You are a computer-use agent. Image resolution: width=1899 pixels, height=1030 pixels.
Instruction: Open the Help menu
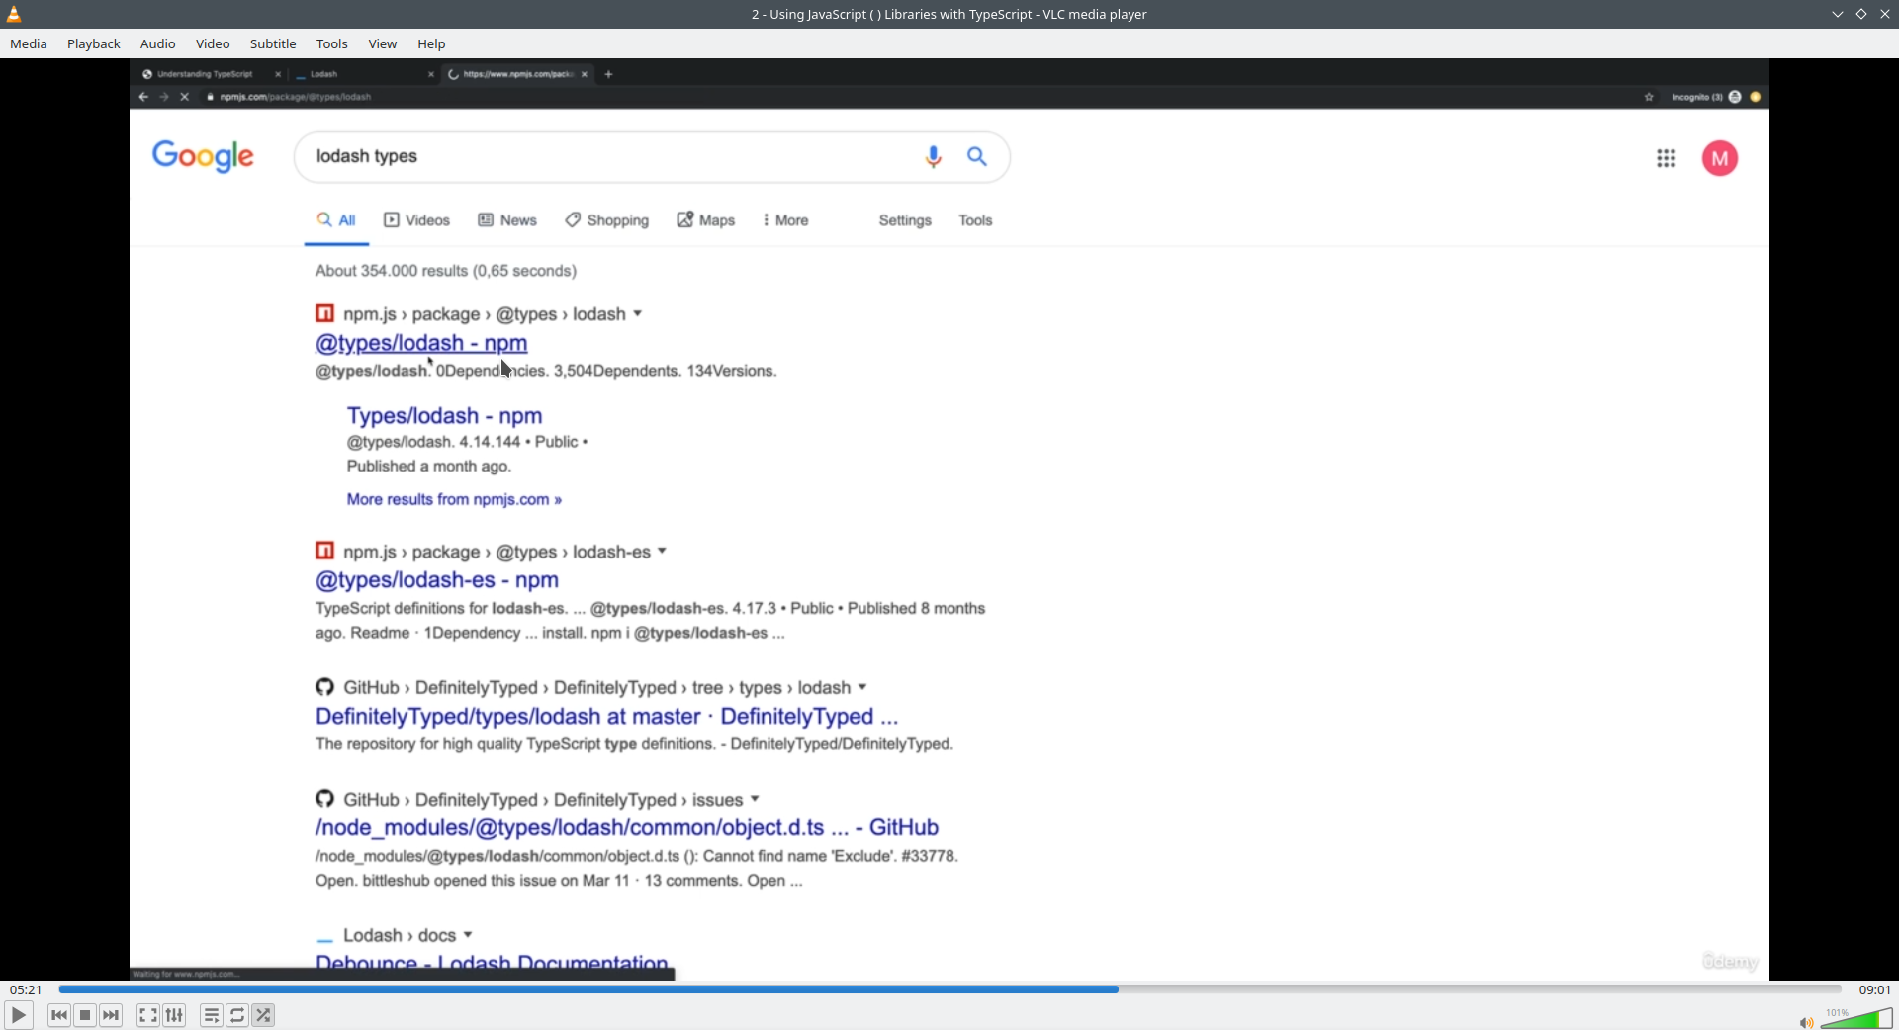pos(431,43)
